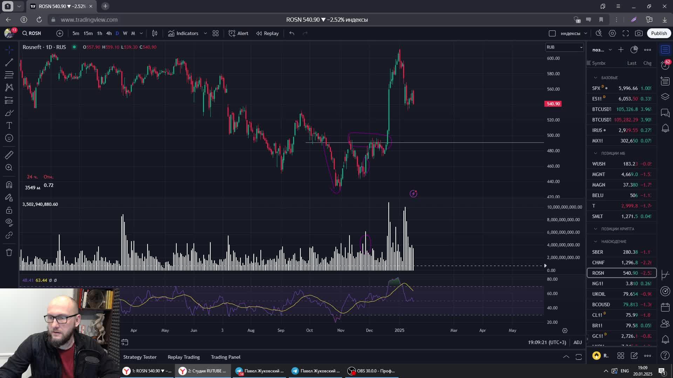The width and height of the screenshot is (673, 378).
Task: Open the candlestick chart type selector
Action: [x=155, y=33]
